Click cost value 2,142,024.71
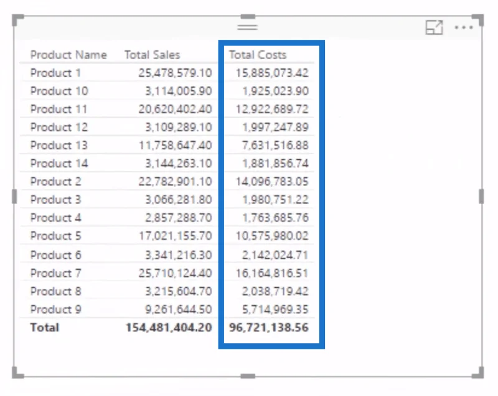 click(275, 255)
